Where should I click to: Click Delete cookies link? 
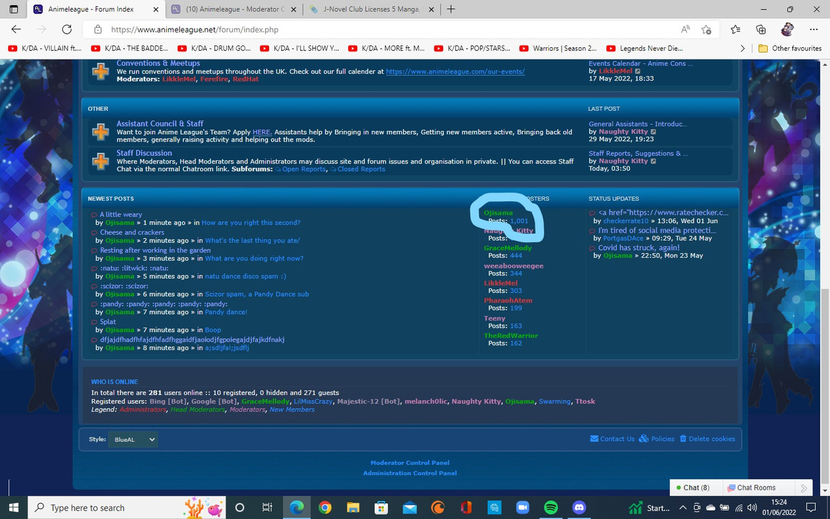click(707, 439)
